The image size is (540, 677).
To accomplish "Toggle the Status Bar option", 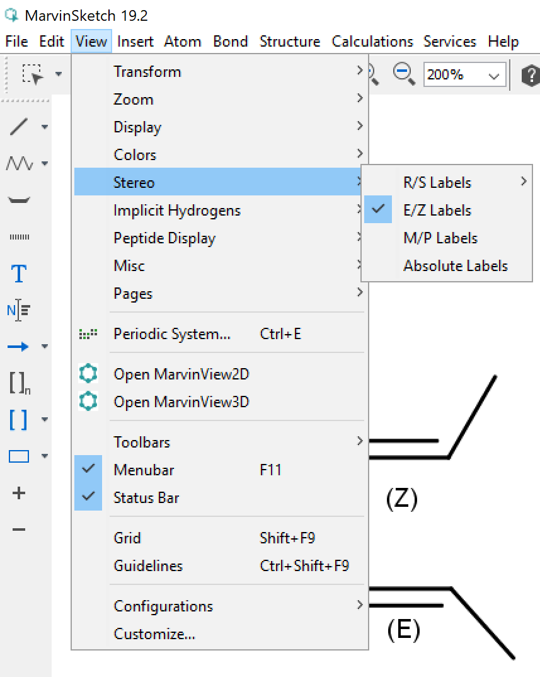I will coord(146,498).
